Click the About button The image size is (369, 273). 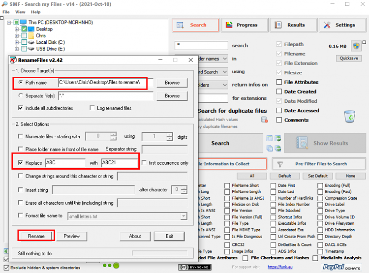[135, 236]
